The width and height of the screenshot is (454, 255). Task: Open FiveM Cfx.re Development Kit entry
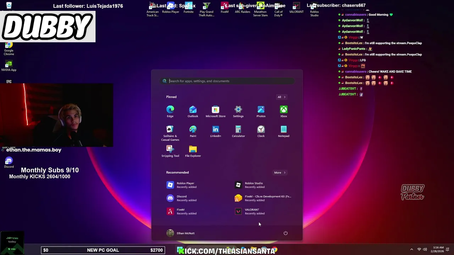coord(262,198)
